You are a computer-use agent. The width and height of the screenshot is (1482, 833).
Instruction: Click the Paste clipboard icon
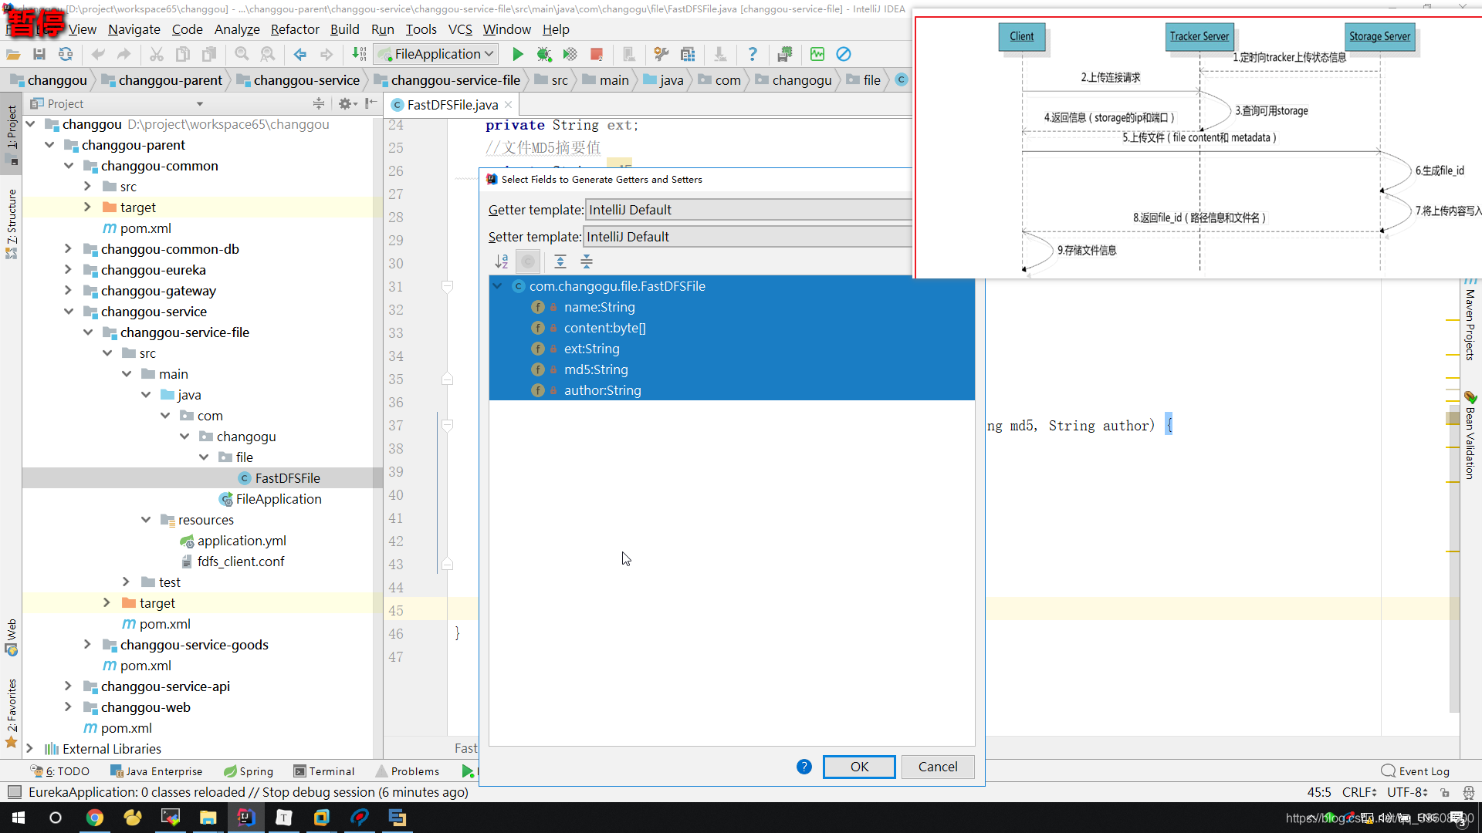209,54
